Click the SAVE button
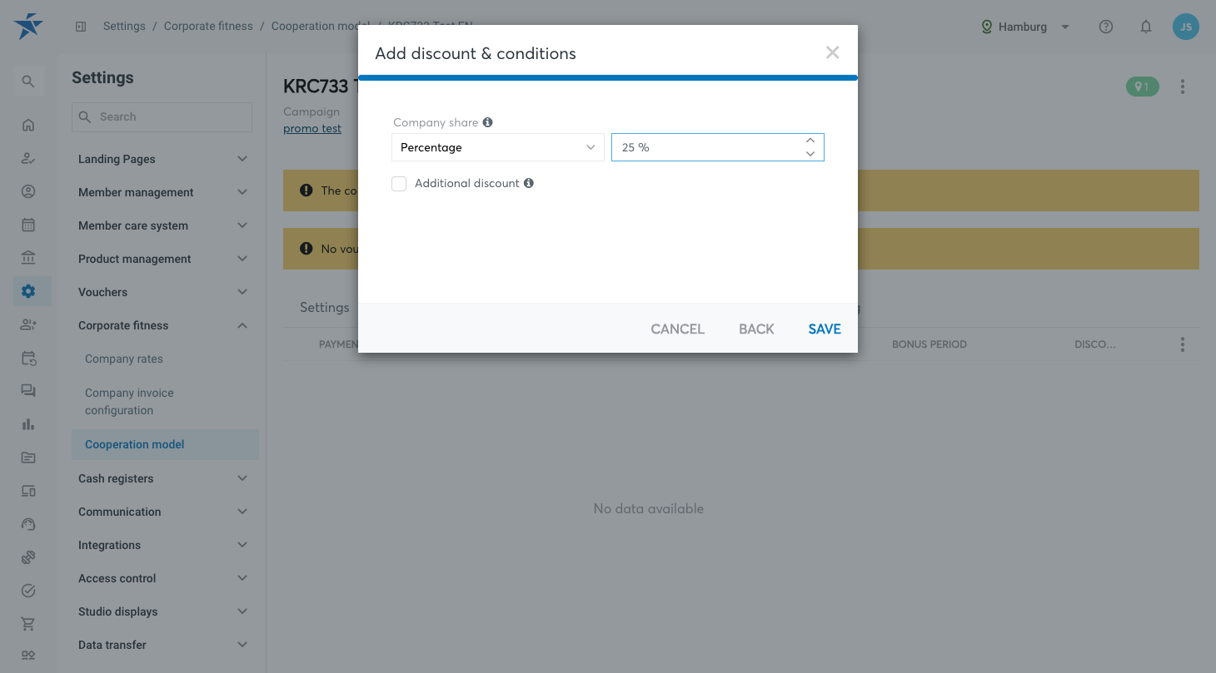1216x673 pixels. [x=825, y=329]
